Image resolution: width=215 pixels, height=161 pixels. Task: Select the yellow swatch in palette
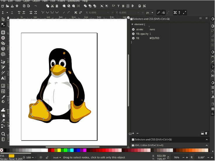[x=59, y=150]
